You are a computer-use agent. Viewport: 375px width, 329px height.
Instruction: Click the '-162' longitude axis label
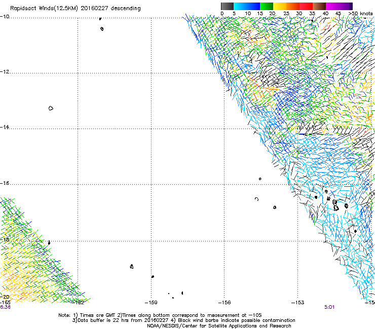(78, 303)
